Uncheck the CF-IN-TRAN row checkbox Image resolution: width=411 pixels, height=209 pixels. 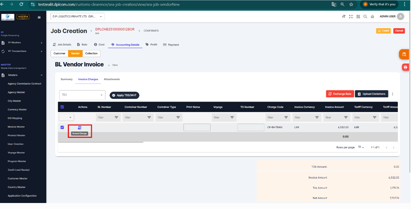click(62, 127)
